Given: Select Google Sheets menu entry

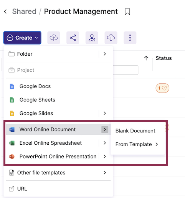Looking at the screenshot, I should [58, 100].
